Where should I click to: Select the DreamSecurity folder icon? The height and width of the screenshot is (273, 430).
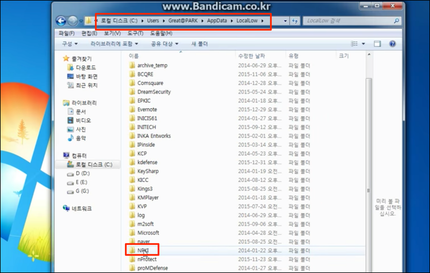pyautogui.click(x=132, y=92)
